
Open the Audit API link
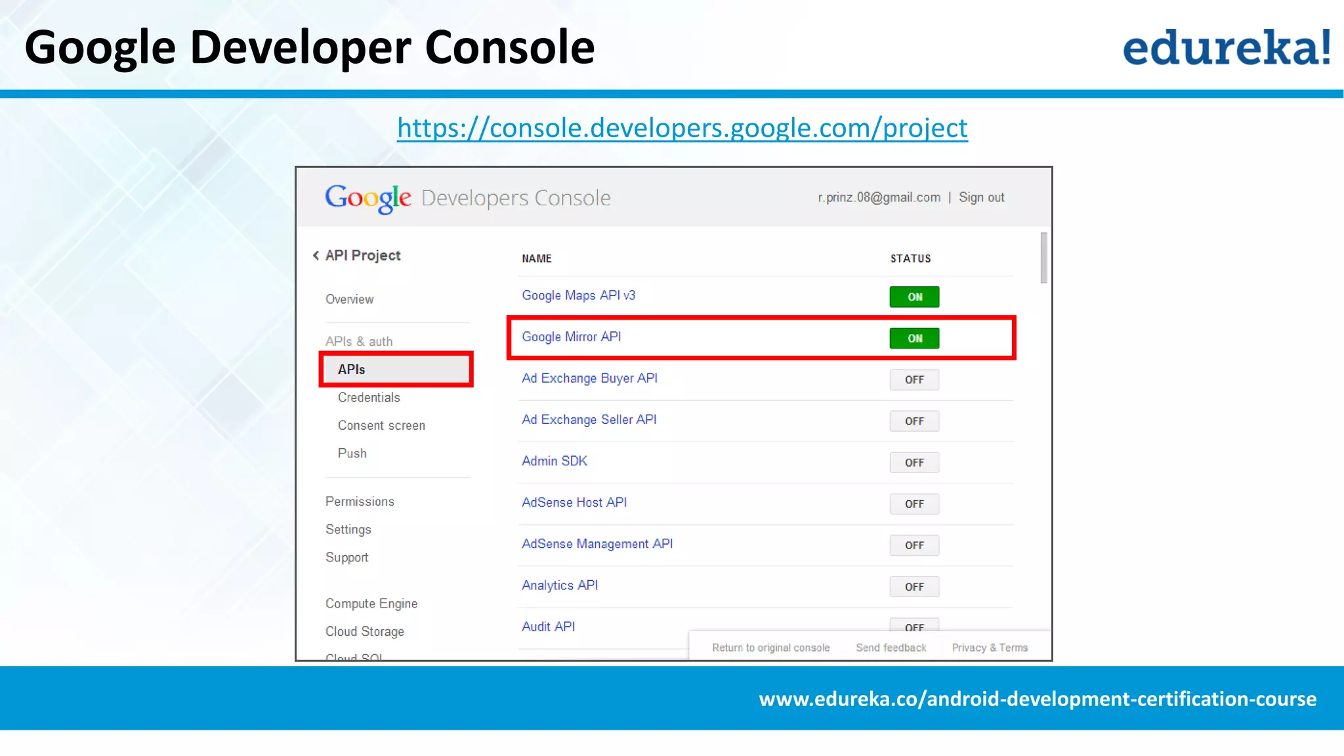point(548,626)
